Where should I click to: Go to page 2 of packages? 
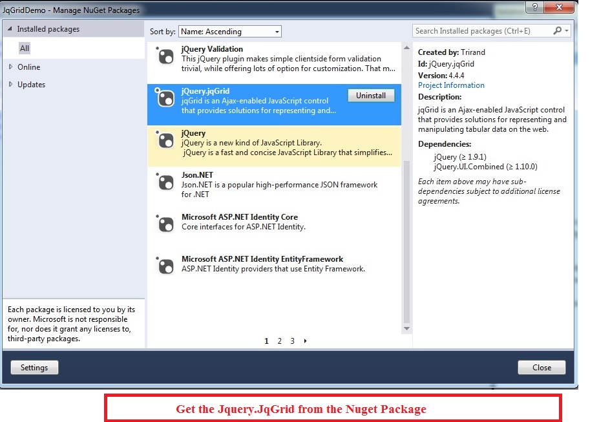pos(280,341)
